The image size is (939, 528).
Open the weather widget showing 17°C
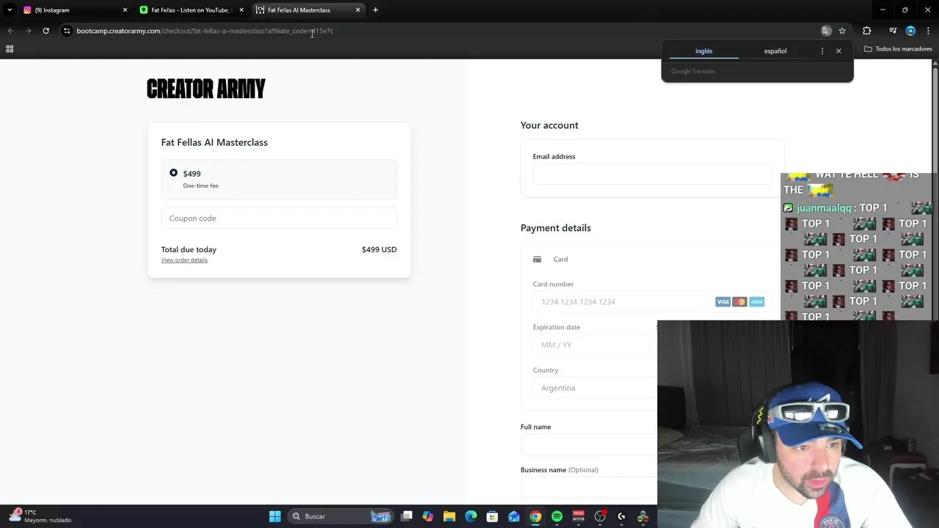click(41, 516)
